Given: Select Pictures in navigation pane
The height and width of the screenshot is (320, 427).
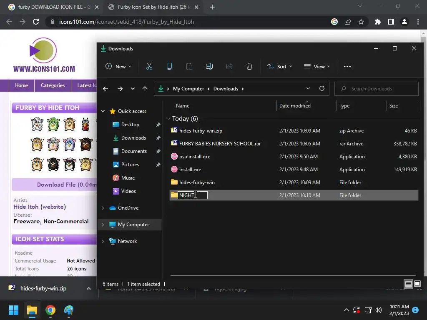Looking at the screenshot, I should [x=130, y=164].
